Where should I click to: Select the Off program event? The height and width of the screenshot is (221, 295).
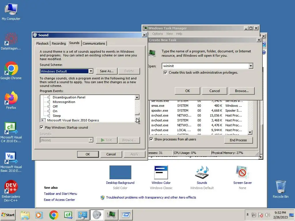pos(55,106)
